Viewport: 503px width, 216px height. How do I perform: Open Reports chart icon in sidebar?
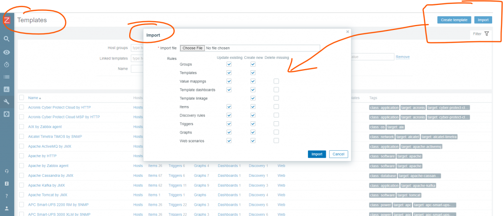(7, 89)
